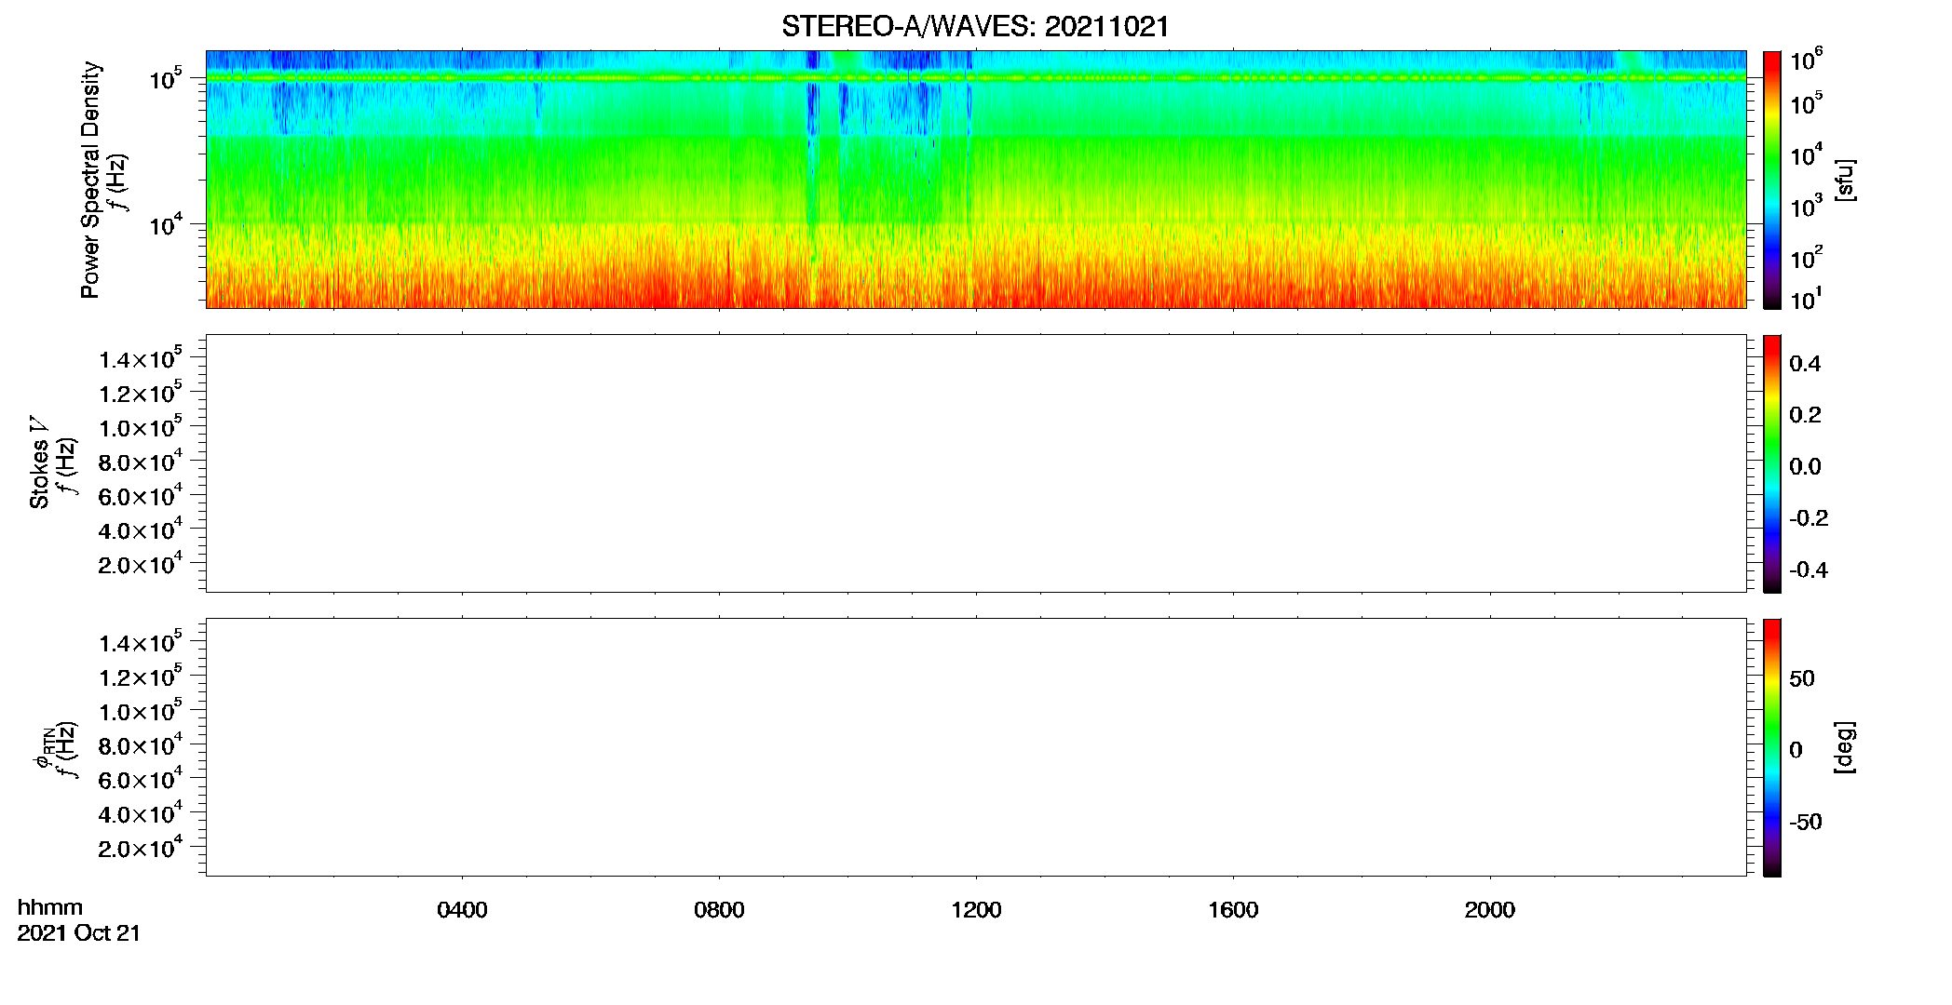Click the Power Spectral Density axis label
The width and height of the screenshot is (1952, 1005).
pos(90,180)
